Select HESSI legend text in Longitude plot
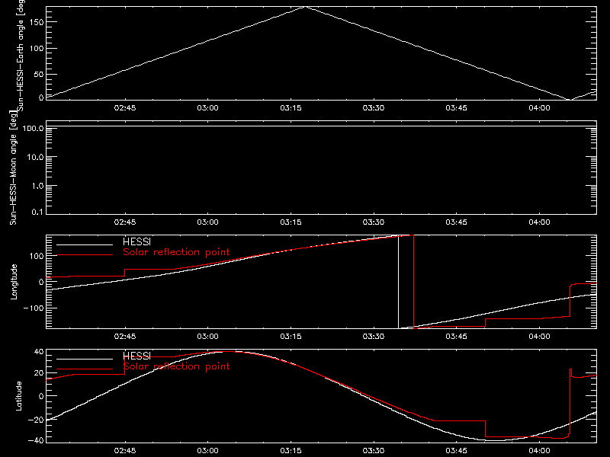Viewport: 610px width, 457px height. [x=136, y=241]
